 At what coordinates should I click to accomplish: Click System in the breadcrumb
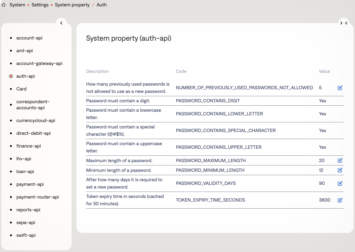point(17,5)
